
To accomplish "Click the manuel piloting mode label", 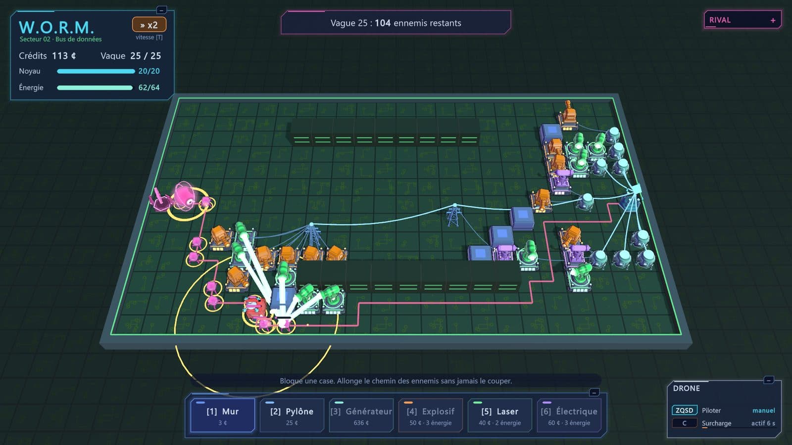I will coord(763,410).
